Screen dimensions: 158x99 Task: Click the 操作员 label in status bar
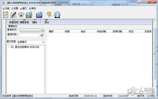141,96
